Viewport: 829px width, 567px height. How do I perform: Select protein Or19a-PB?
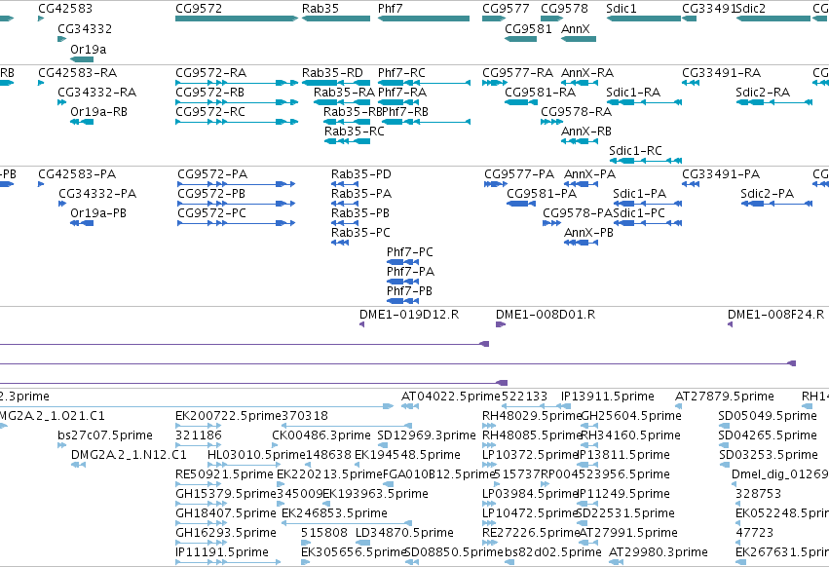tap(98, 213)
